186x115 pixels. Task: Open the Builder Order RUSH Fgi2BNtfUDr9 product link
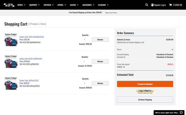[31, 59]
